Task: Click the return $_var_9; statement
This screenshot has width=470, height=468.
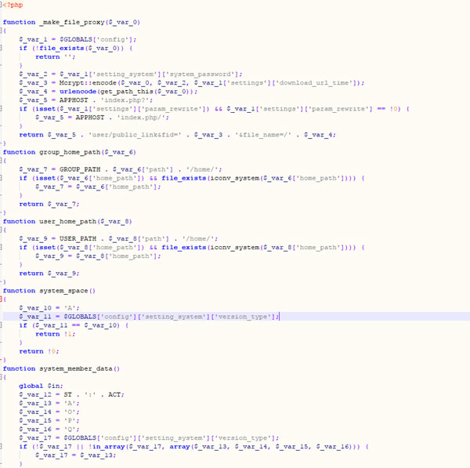Action: pyautogui.click(x=49, y=274)
